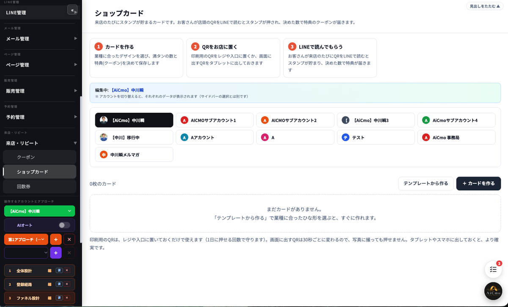This screenshot has height=307, width=508.
Task: Expand the ページ管理 sidebar section
Action: (x=40, y=65)
